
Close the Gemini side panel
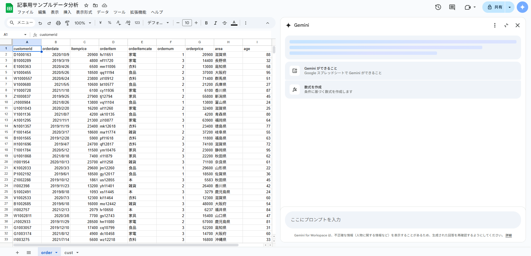pyautogui.click(x=518, y=25)
